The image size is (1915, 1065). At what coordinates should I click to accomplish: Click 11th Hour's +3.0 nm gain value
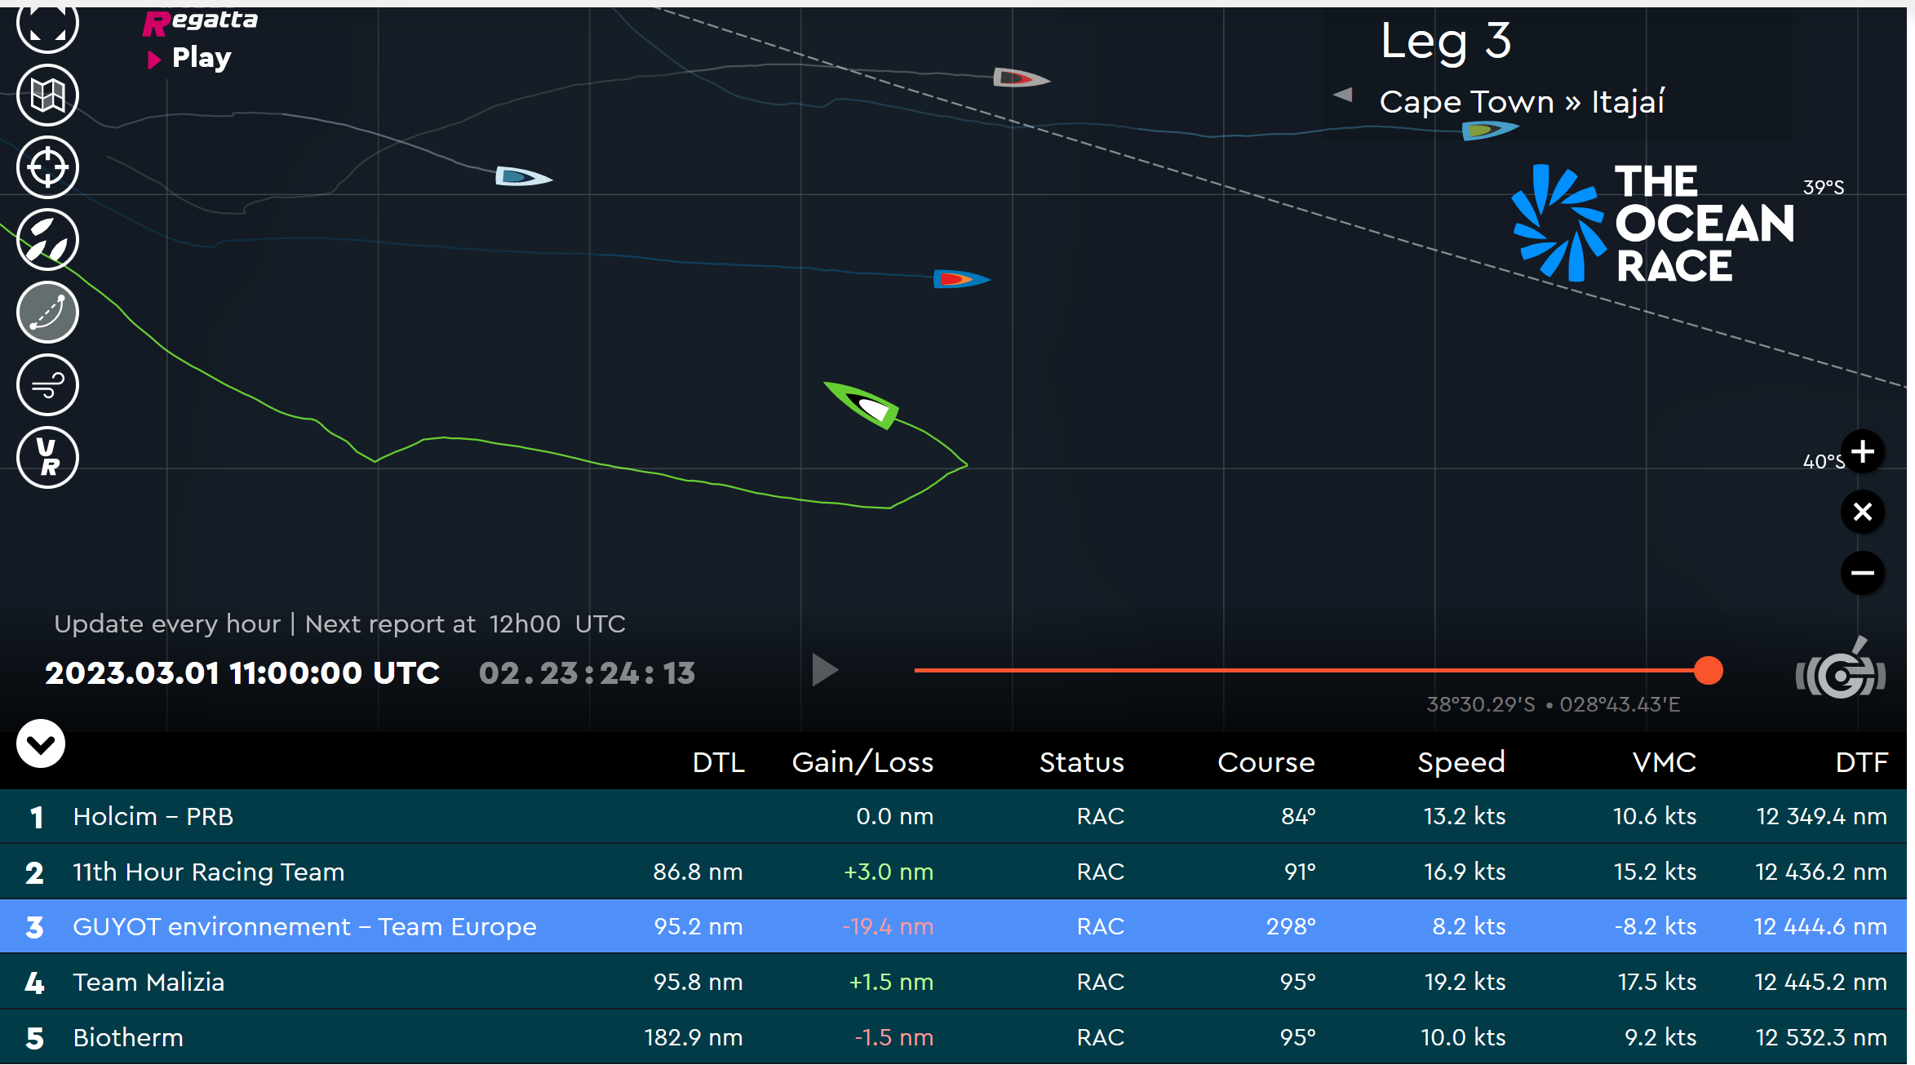pyautogui.click(x=889, y=872)
